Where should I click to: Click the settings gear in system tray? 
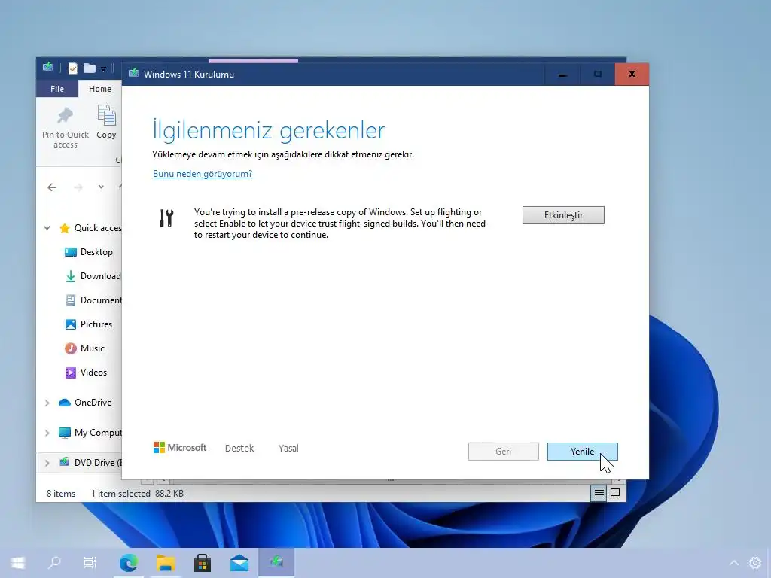(x=754, y=563)
